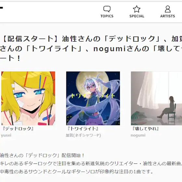Click the SPECIAL star icon
This screenshot has width=182, height=182.
(136, 9)
